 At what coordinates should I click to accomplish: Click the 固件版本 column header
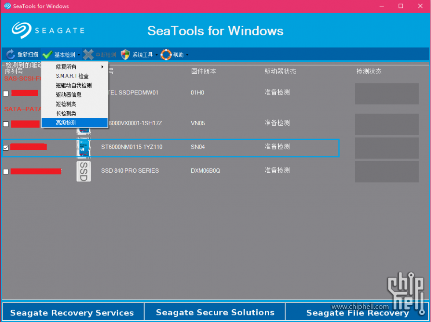pos(204,71)
